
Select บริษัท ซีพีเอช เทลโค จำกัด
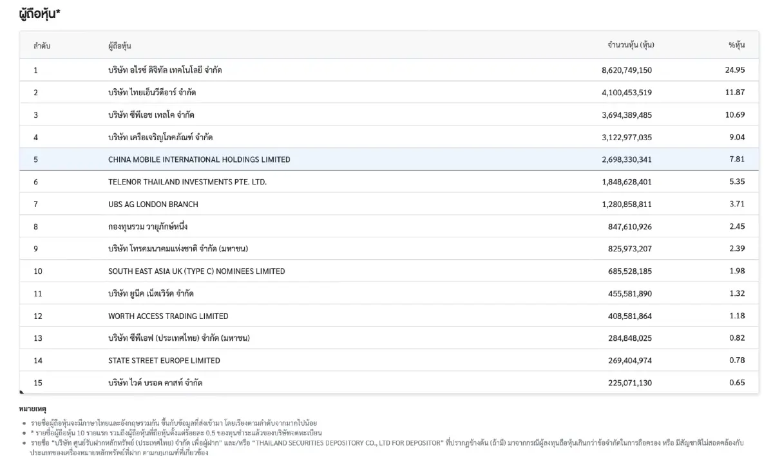[151, 115]
